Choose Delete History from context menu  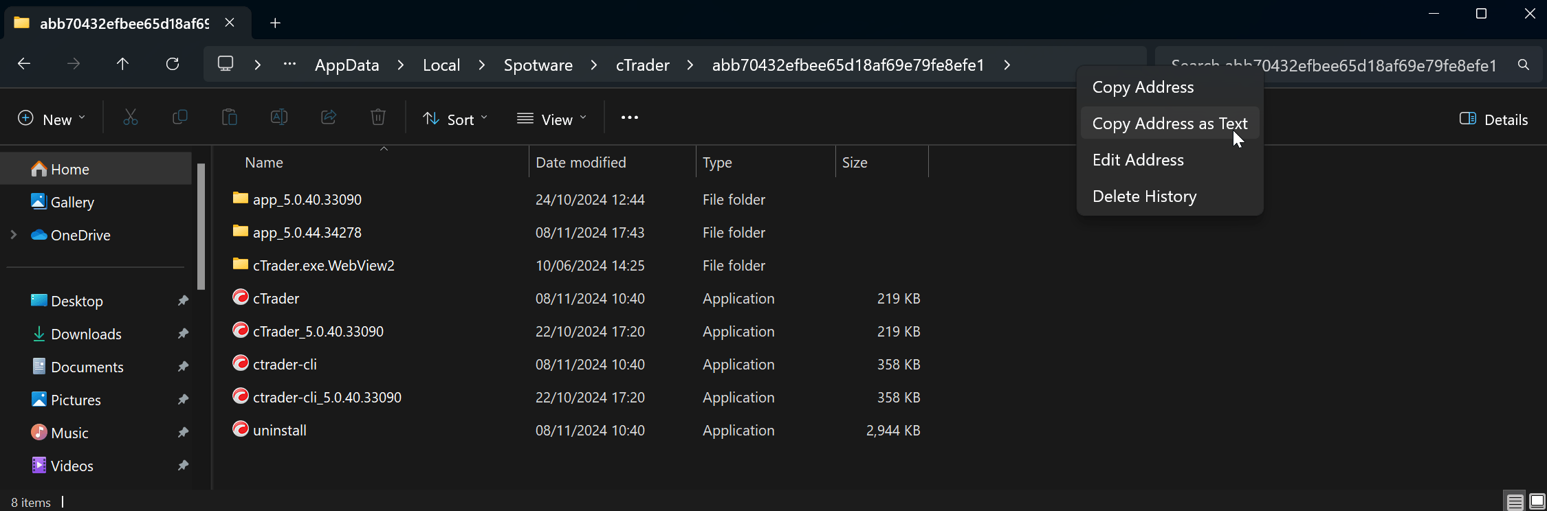[x=1170, y=196]
